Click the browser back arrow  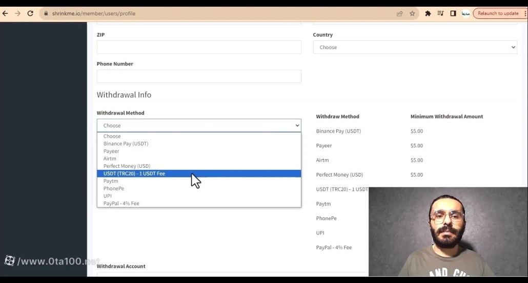[x=5, y=13]
